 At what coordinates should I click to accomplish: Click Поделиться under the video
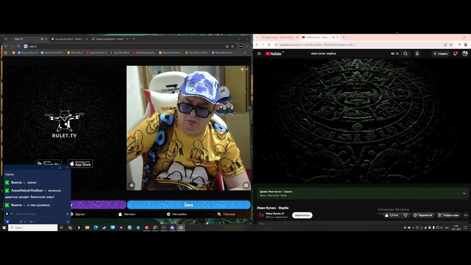423,215
